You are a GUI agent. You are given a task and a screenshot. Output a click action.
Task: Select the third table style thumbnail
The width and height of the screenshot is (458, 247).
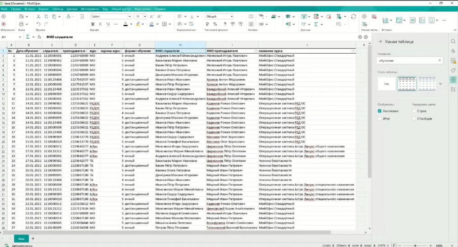tap(427, 84)
